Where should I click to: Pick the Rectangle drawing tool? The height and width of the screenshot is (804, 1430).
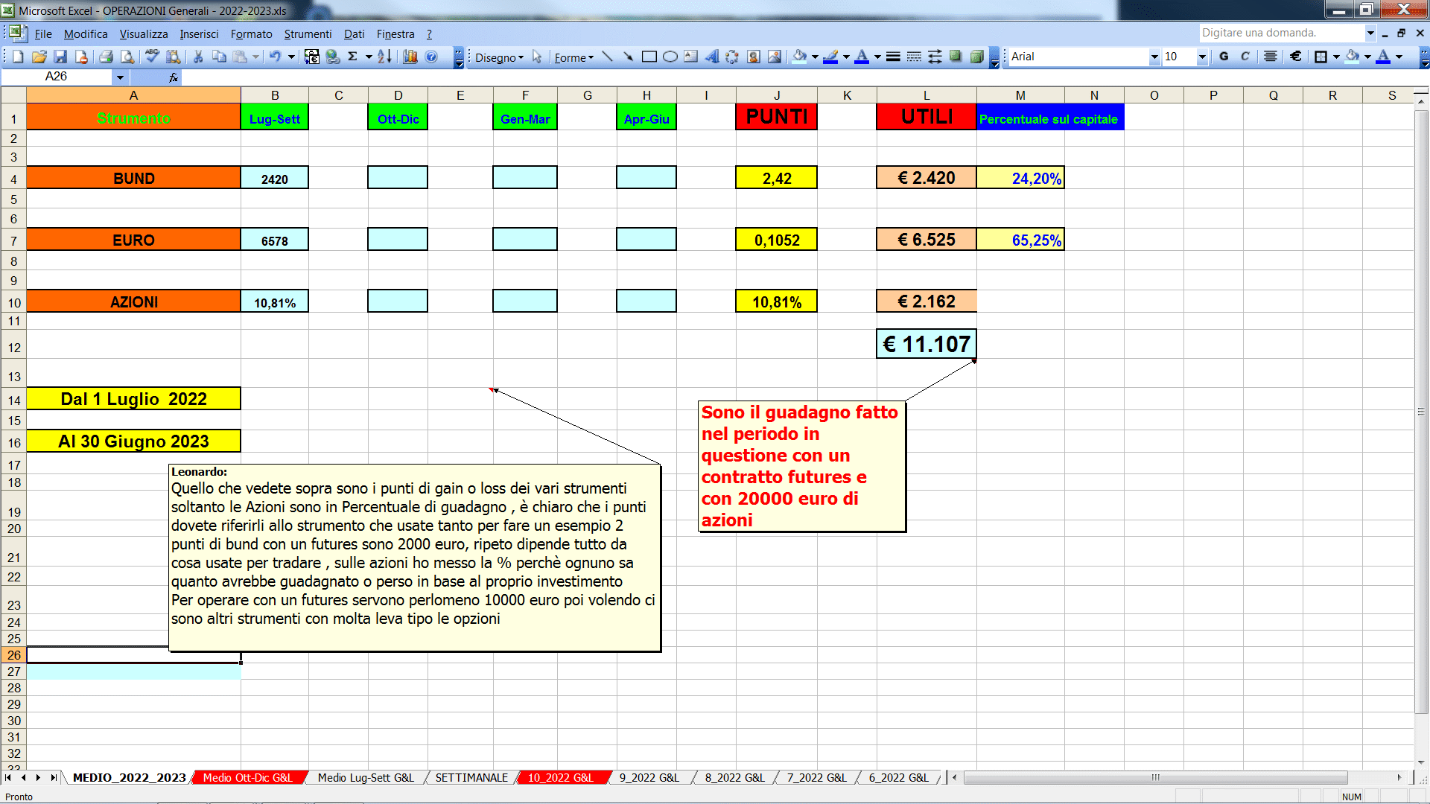click(x=649, y=57)
